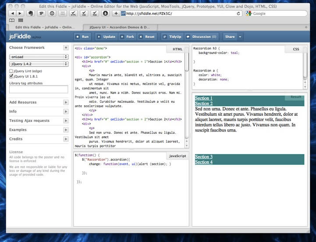Open the Share menu
The image size is (316, 242).
coord(230,37)
